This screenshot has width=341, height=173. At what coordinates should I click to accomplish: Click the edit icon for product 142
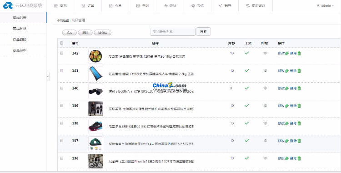point(287,53)
